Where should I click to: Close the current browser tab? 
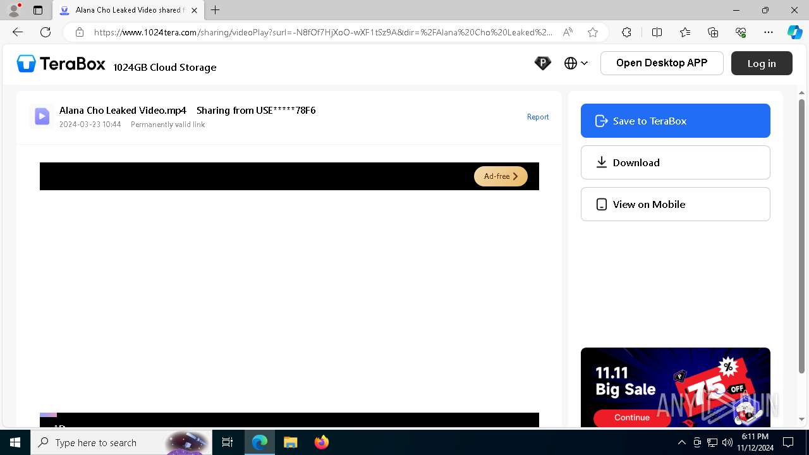click(x=194, y=10)
